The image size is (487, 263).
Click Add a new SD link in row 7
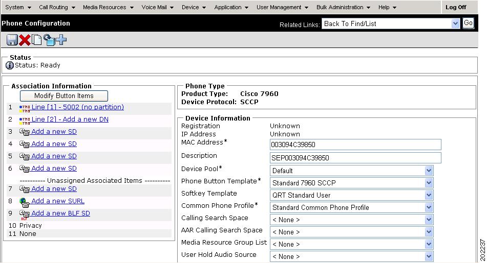coord(54,188)
